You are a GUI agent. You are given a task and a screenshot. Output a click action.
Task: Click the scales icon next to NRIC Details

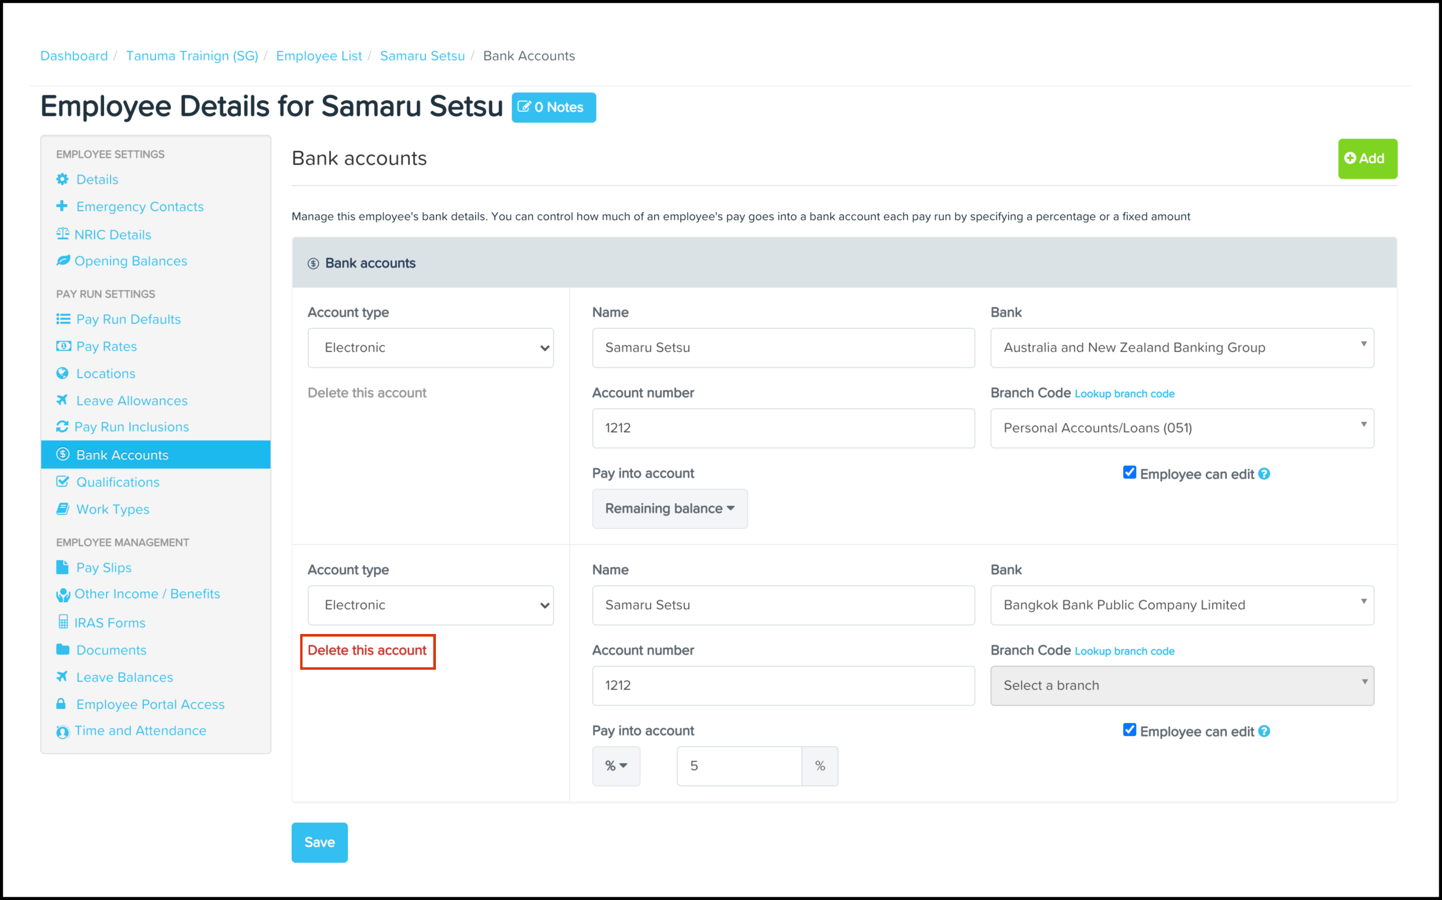(x=62, y=234)
